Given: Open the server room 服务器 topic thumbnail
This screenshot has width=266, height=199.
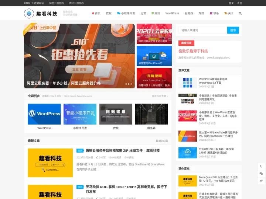Looking at the screenshot, I should coord(151,114).
